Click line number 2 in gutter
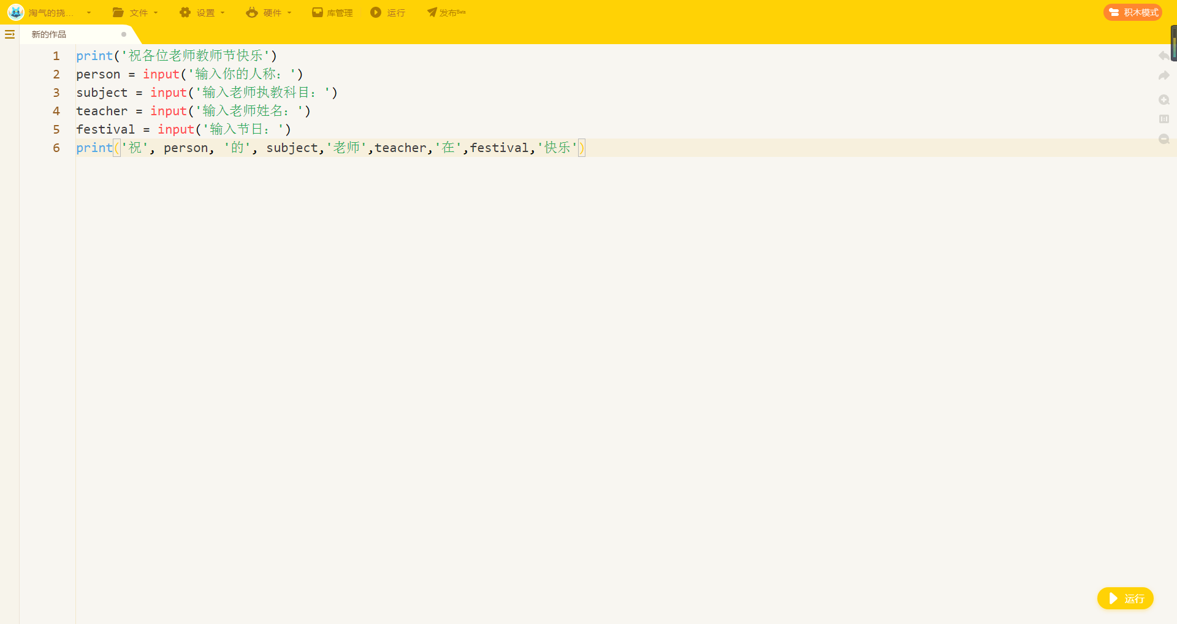Viewport: 1177px width, 624px height. coord(56,74)
